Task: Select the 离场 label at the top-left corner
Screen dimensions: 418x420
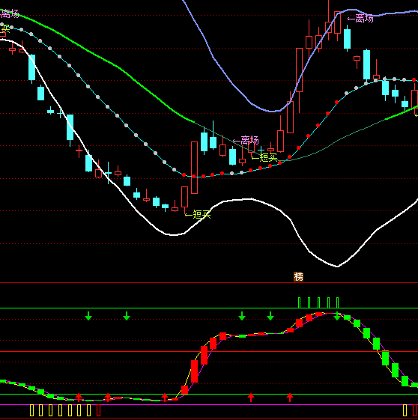Action: pyautogui.click(x=10, y=13)
